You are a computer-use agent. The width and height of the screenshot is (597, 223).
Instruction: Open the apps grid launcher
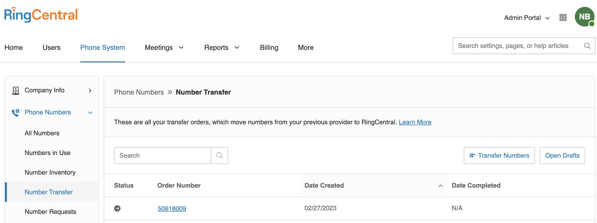[563, 17]
